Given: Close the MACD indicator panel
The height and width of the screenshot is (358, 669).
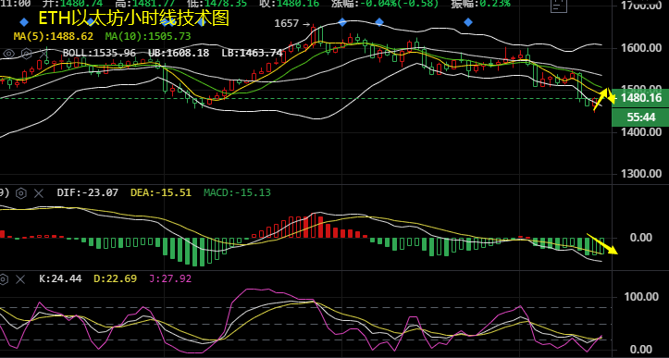Looking at the screenshot, I should (39, 193).
